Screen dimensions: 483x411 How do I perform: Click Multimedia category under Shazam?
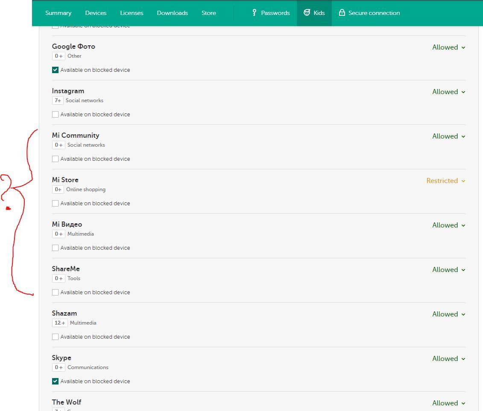[83, 323]
